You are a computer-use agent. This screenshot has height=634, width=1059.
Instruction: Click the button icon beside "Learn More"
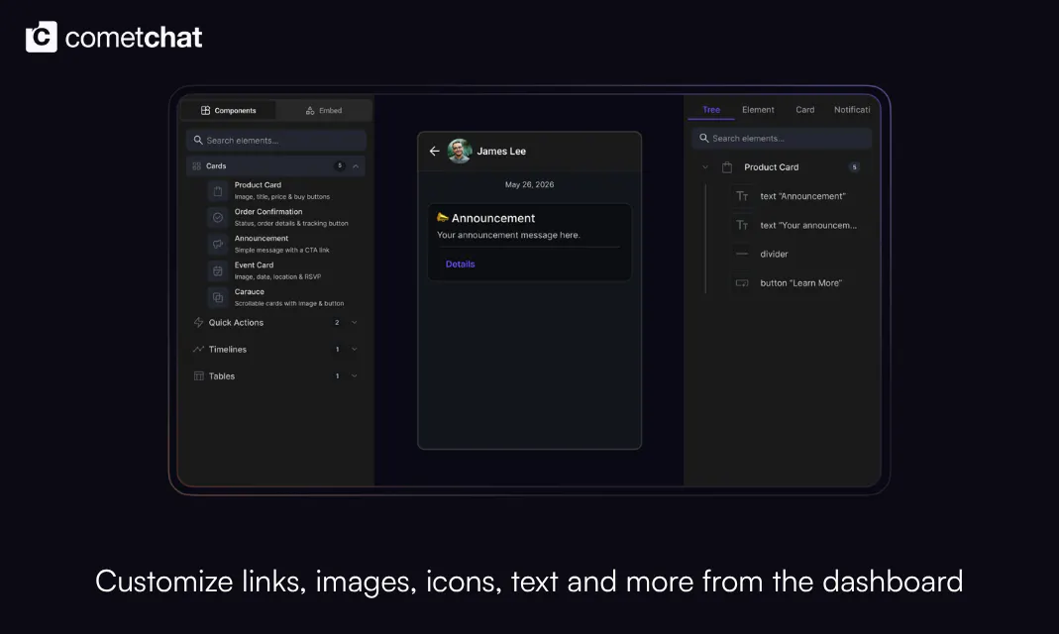pos(742,283)
